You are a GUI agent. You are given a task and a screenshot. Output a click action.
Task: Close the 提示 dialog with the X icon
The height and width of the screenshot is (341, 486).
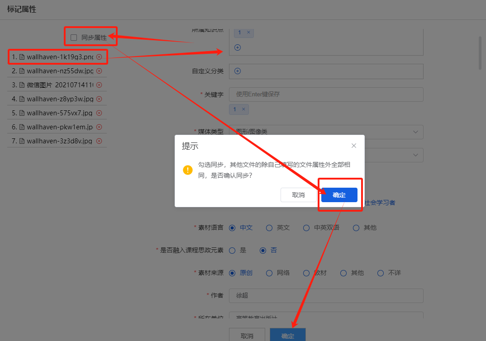354,146
